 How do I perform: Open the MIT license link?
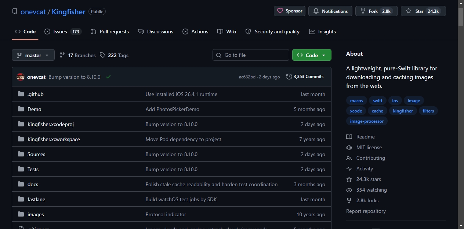(x=364, y=147)
